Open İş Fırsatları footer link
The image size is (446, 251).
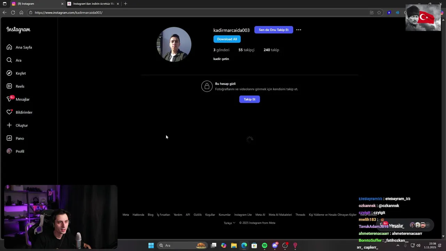163,215
